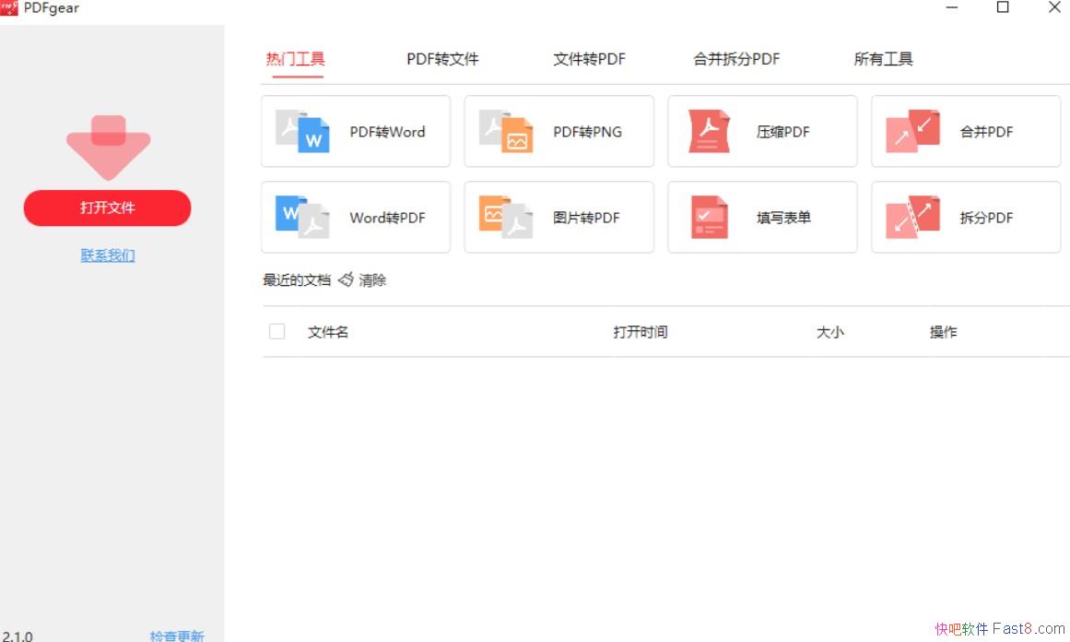Show the 所有工具 tab
This screenshot has height=642, width=1070.
click(883, 59)
